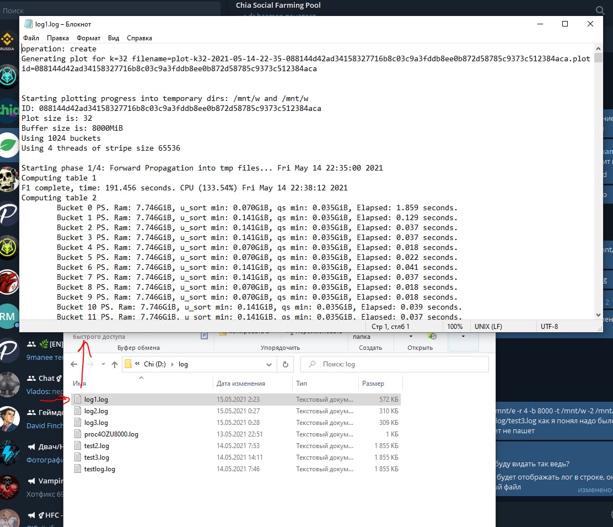Click the Notepad document icon in title bar
The height and width of the screenshot is (527, 613).
28,24
